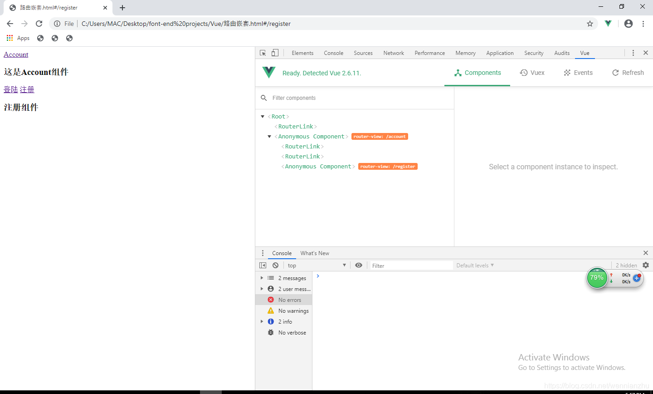Click the Account link on the page
653x394 pixels.
click(x=16, y=54)
